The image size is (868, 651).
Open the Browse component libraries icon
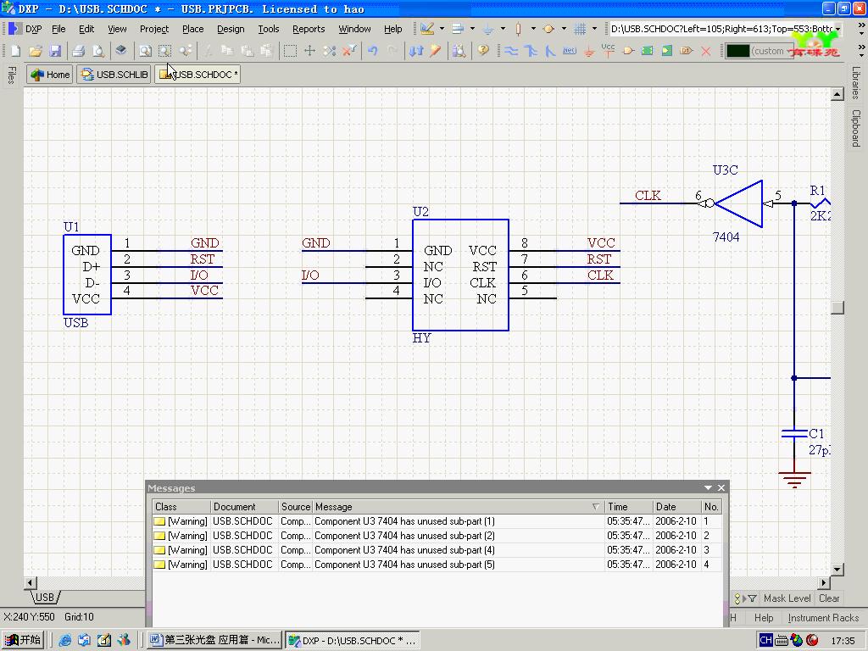click(459, 51)
